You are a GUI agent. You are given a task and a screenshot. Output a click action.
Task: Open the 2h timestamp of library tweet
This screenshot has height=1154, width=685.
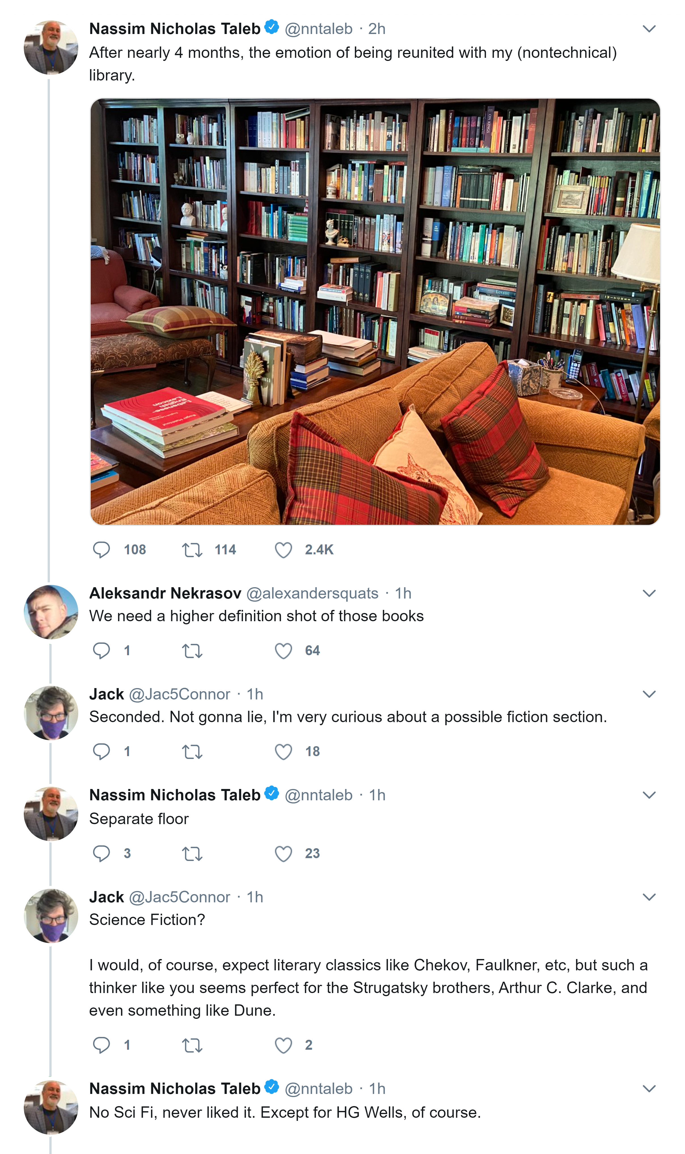(377, 29)
